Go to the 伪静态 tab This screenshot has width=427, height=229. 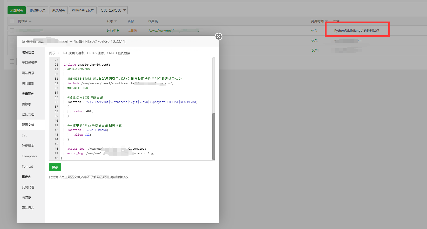click(31, 104)
